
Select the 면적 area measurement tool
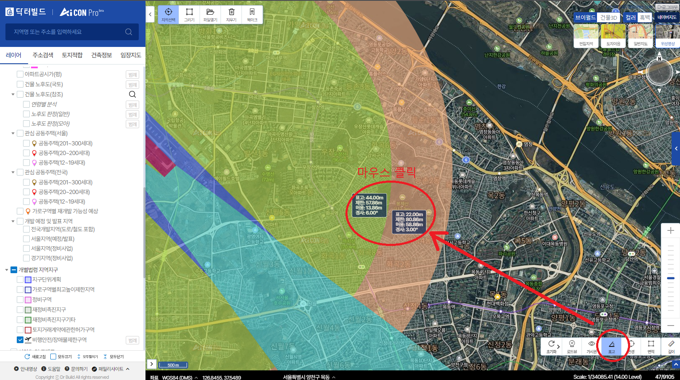click(x=651, y=346)
